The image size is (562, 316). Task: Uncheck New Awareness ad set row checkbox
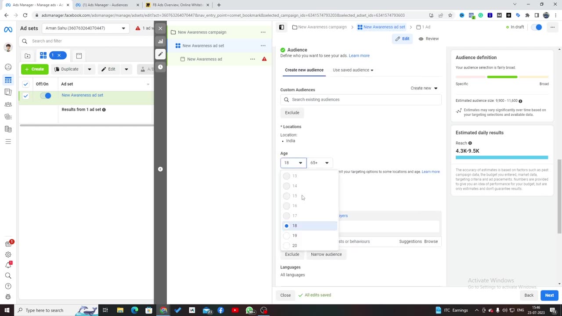[25, 96]
